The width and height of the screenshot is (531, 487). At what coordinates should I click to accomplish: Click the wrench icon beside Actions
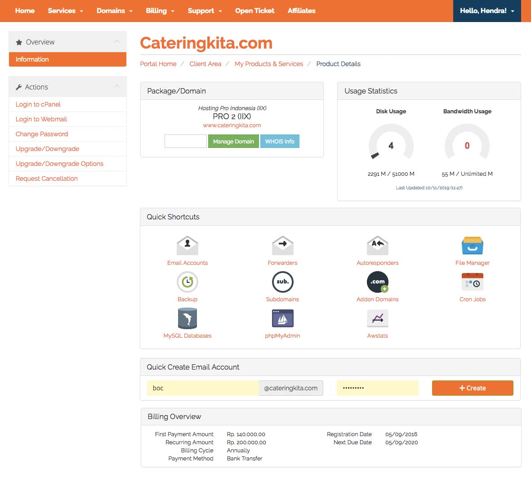click(x=18, y=87)
